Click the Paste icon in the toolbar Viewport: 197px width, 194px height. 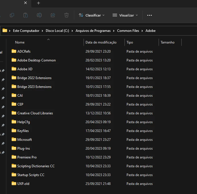click(x=26, y=15)
